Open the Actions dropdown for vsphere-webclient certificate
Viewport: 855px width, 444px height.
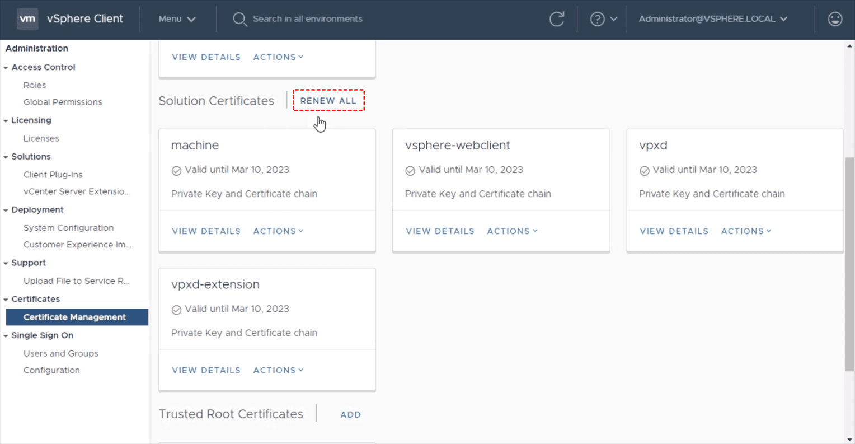[x=512, y=231]
